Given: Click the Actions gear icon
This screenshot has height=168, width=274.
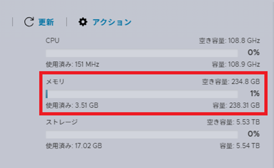Looking at the screenshot, I should 83,22.
